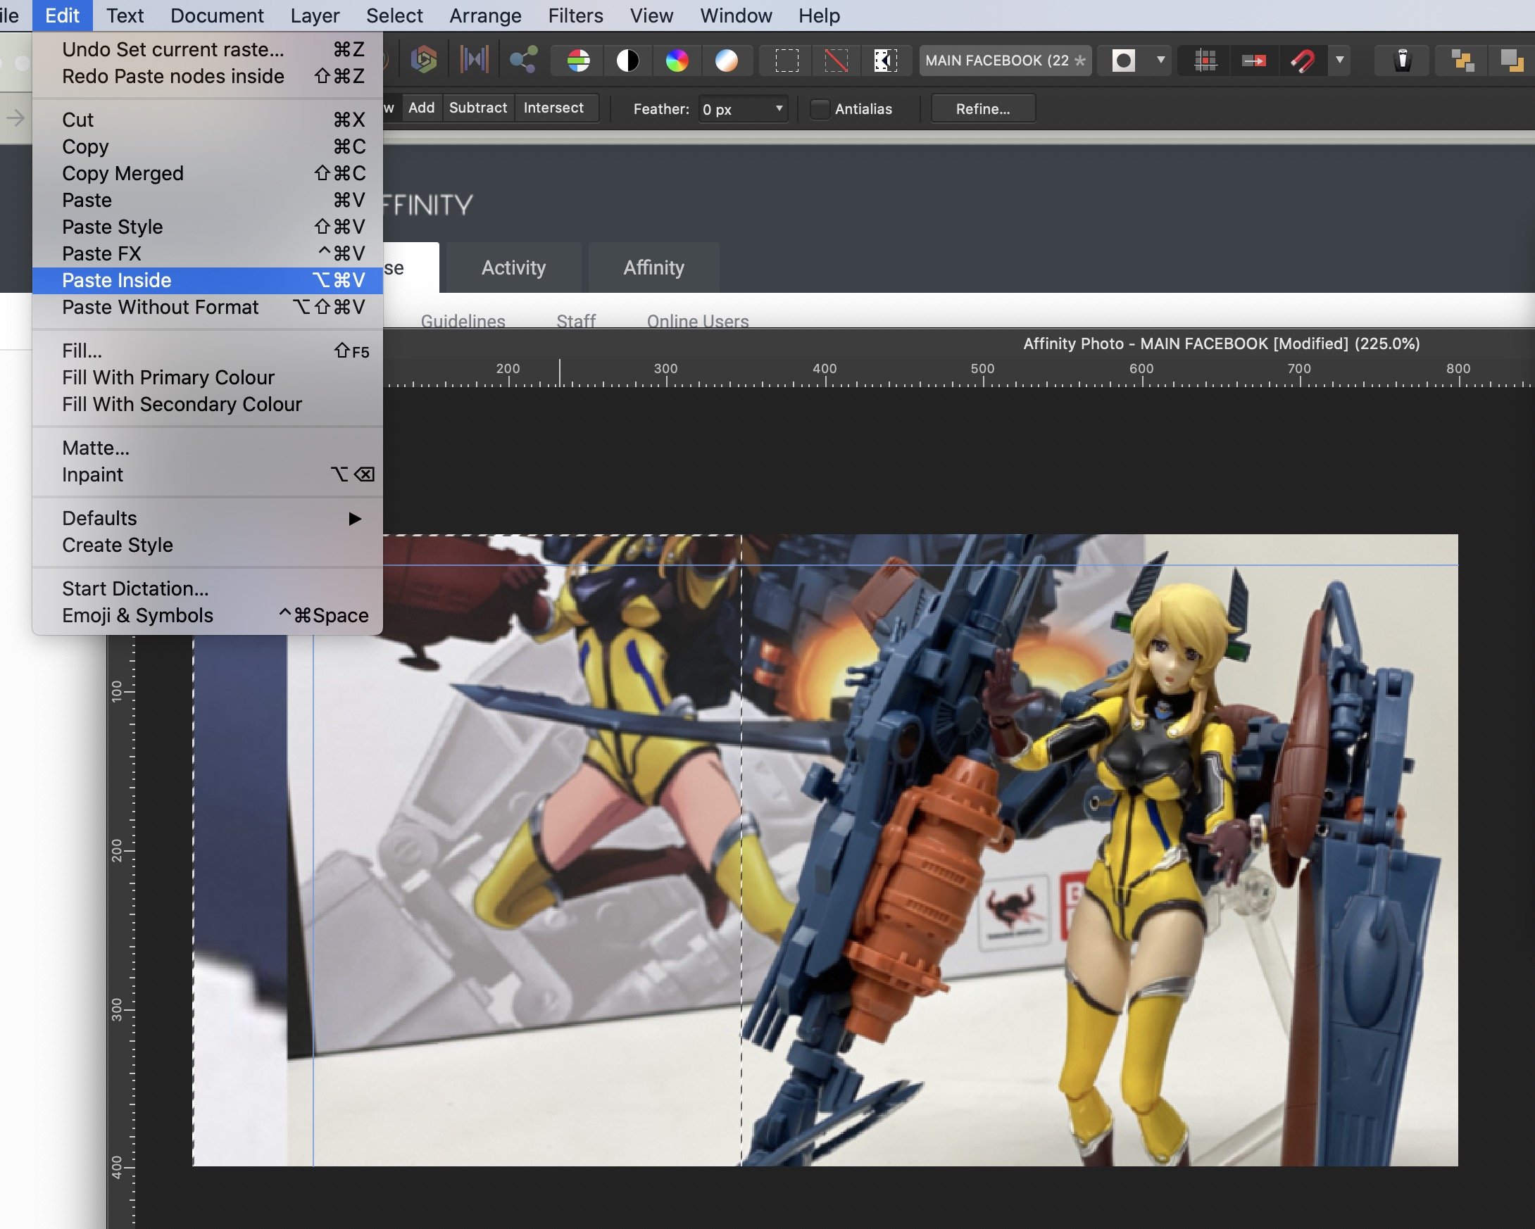The height and width of the screenshot is (1229, 1535).
Task: Select Paste Style menu item
Action: tap(208, 227)
